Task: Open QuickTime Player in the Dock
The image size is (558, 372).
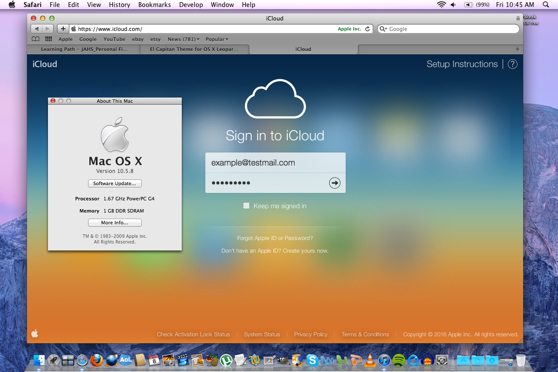Action: [413, 360]
